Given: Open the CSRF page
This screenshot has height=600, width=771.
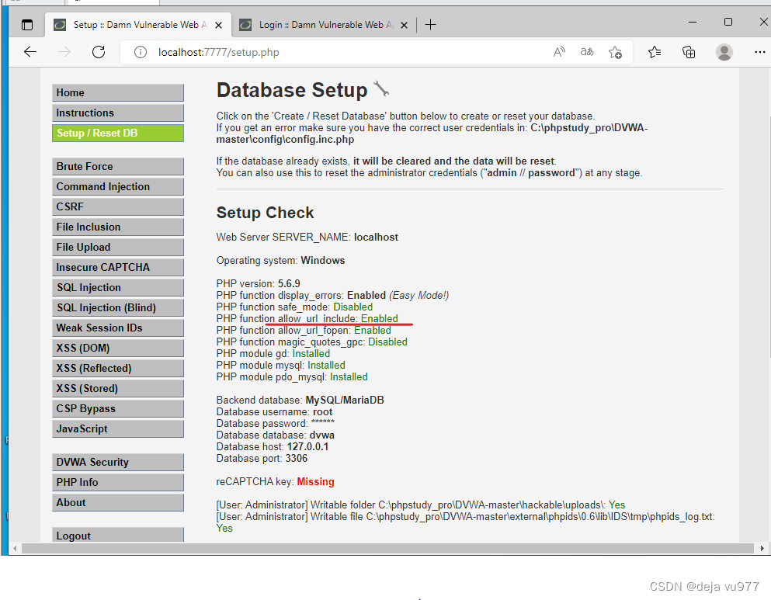Looking at the screenshot, I should [x=118, y=207].
